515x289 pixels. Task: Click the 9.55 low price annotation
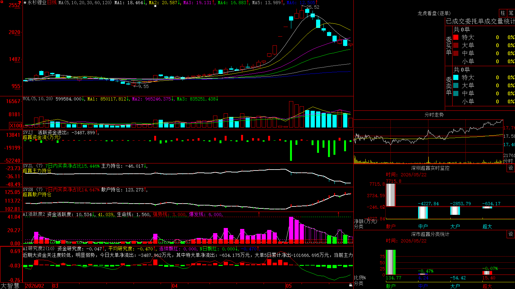(144, 86)
